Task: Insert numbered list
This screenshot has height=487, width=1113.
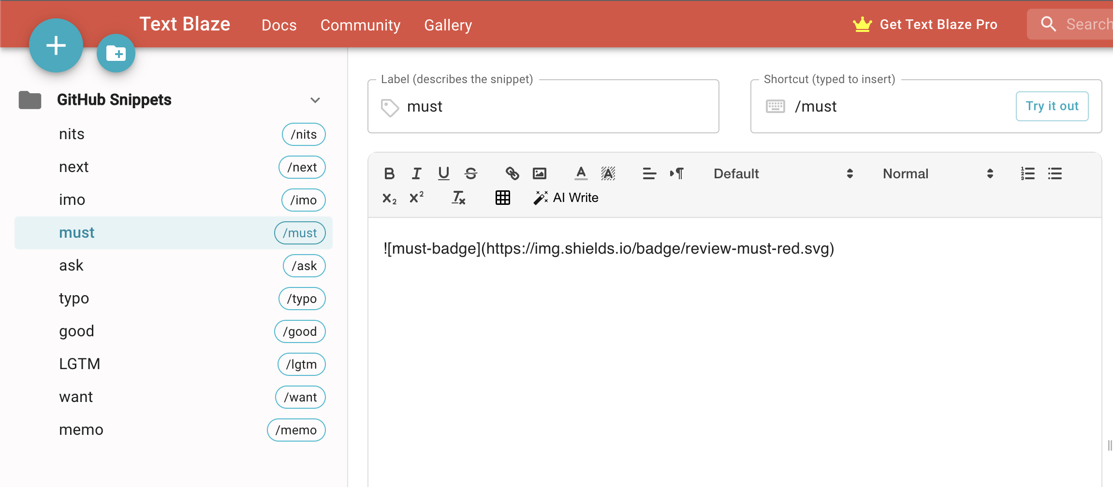Action: [x=1027, y=173]
